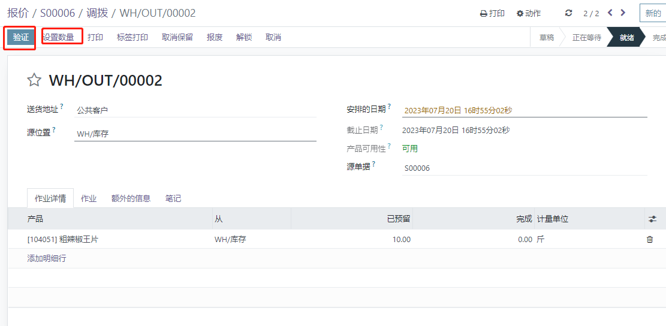Image resolution: width=666 pixels, height=326 pixels.
Task: Switch to the 笔记 tab
Action: [x=173, y=198]
